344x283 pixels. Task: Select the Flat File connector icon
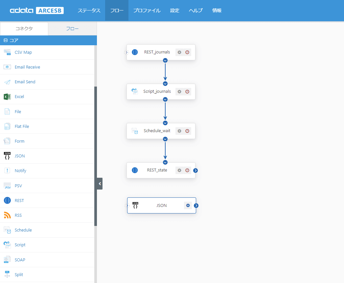[x=7, y=126]
